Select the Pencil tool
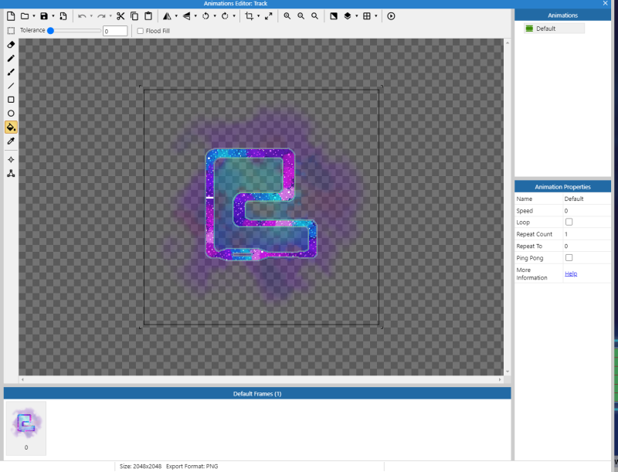The width and height of the screenshot is (618, 472). pos(11,58)
